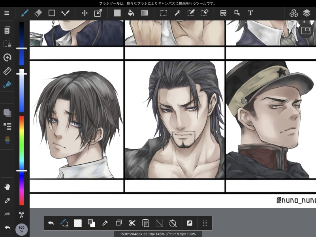316x237 pixels.
Task: Select the Brush tool in top toolbar
Action: pos(24,13)
